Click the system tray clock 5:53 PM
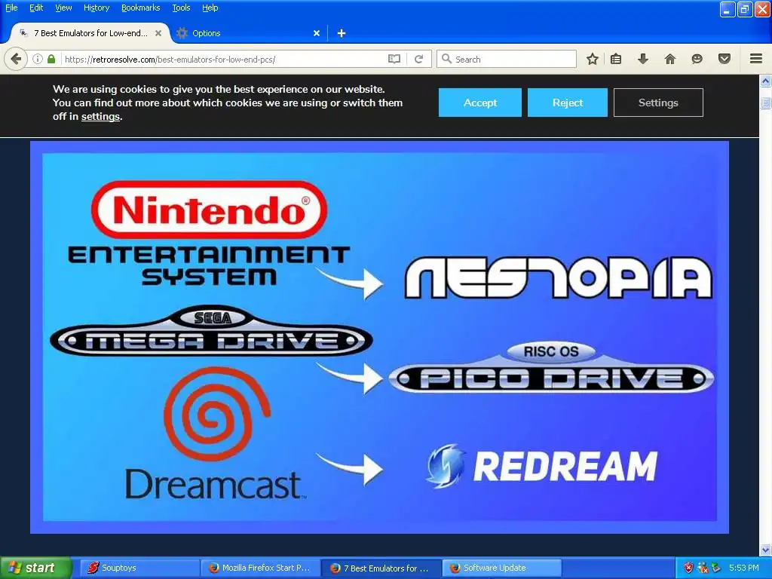The width and height of the screenshot is (772, 579). pyautogui.click(x=744, y=568)
